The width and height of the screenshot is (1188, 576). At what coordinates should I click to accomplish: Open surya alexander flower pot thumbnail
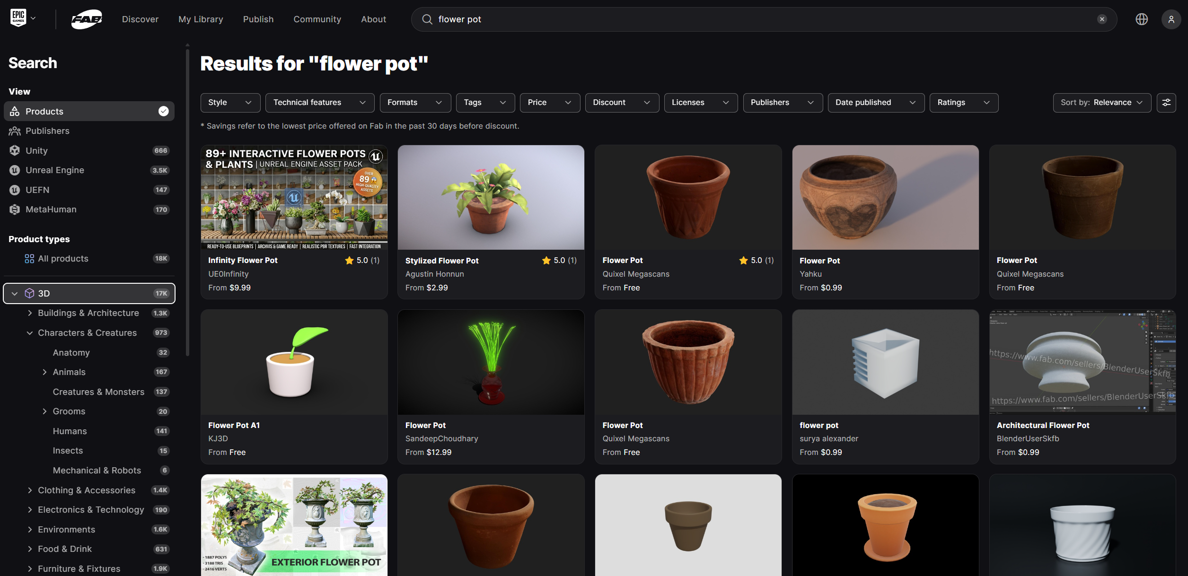coord(885,362)
